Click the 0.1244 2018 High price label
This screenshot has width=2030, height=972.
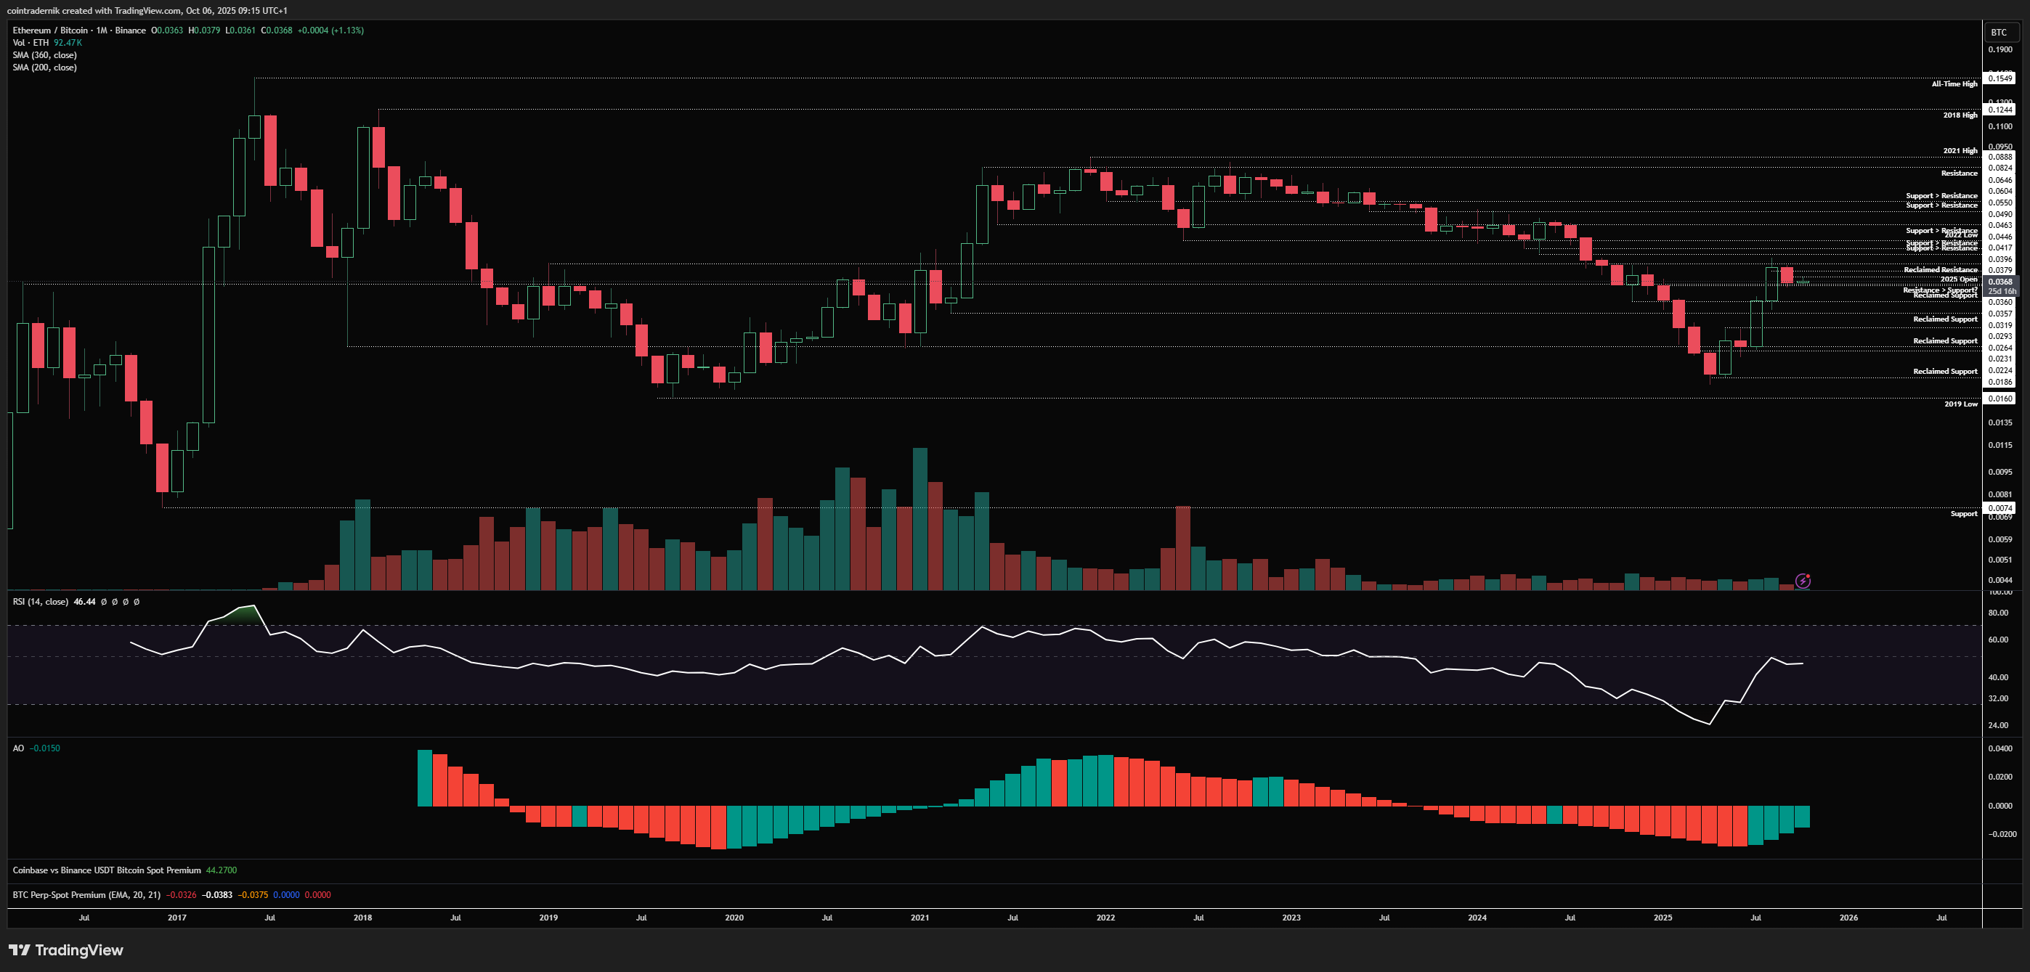coord(1999,110)
